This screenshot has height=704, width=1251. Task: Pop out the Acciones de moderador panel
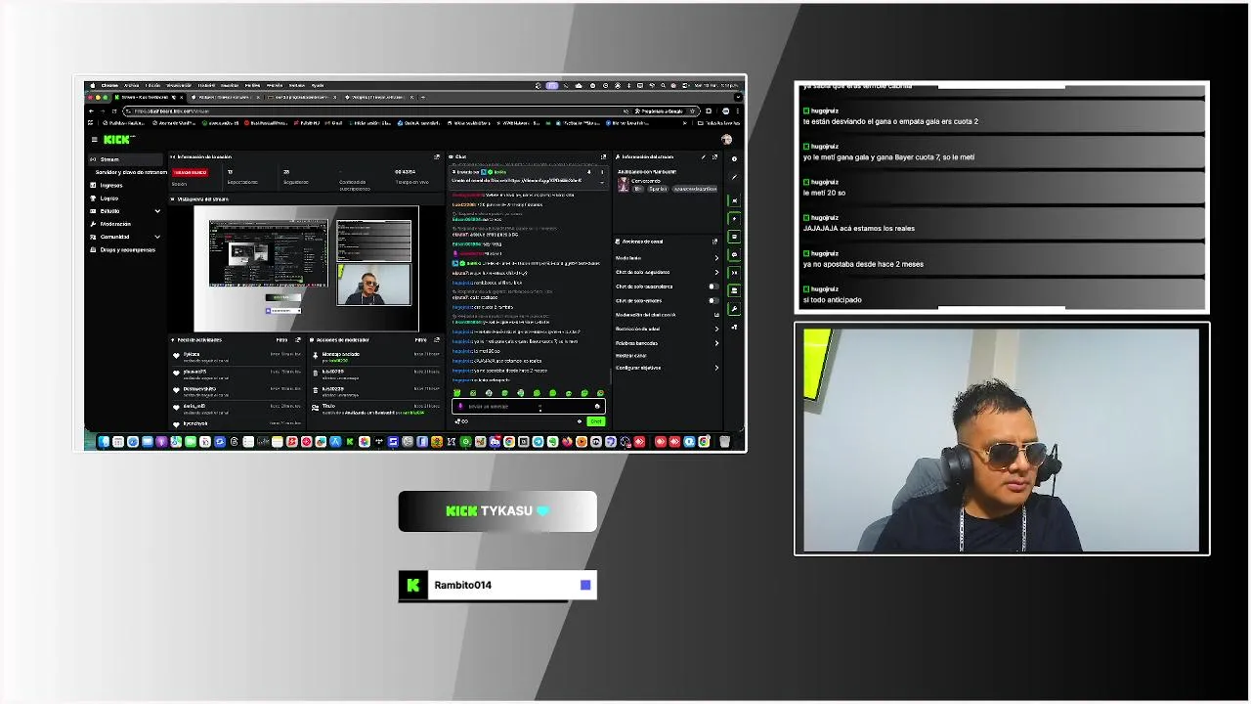pyautogui.click(x=437, y=339)
